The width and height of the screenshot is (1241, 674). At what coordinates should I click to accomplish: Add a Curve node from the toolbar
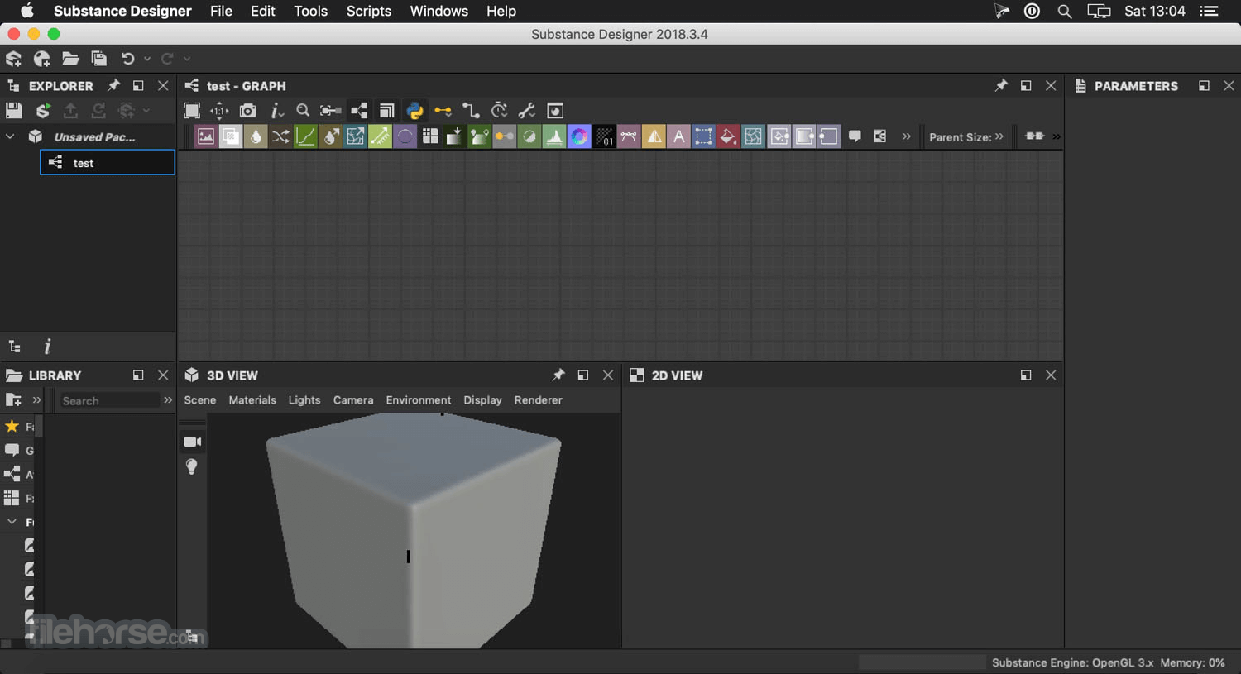tap(305, 136)
